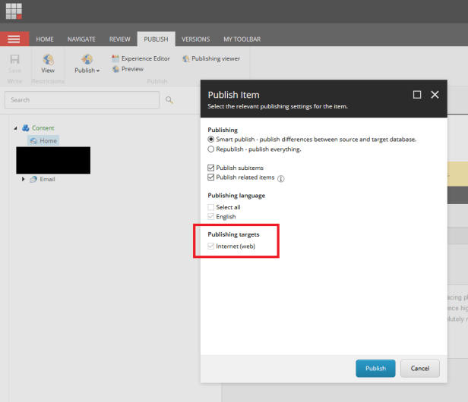468x402 pixels.
Task: Click the View restrictions icon
Action: pos(48,60)
